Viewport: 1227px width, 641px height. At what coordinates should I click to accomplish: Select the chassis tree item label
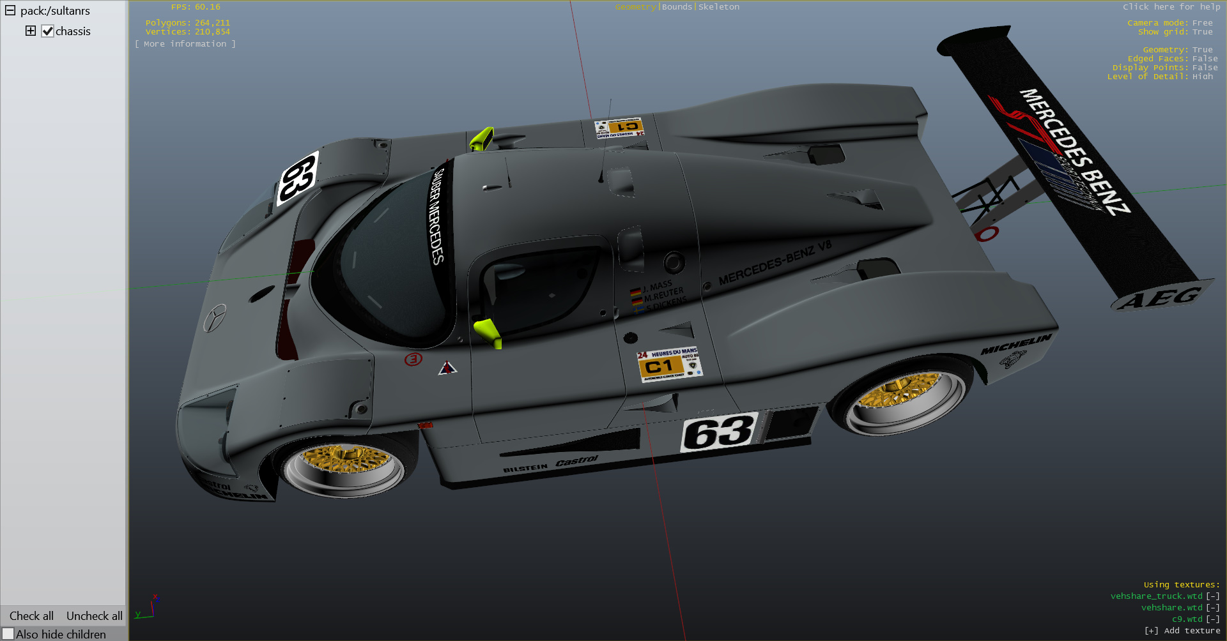73,31
